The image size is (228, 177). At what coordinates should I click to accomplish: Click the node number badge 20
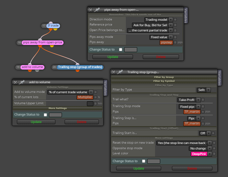point(54,67)
